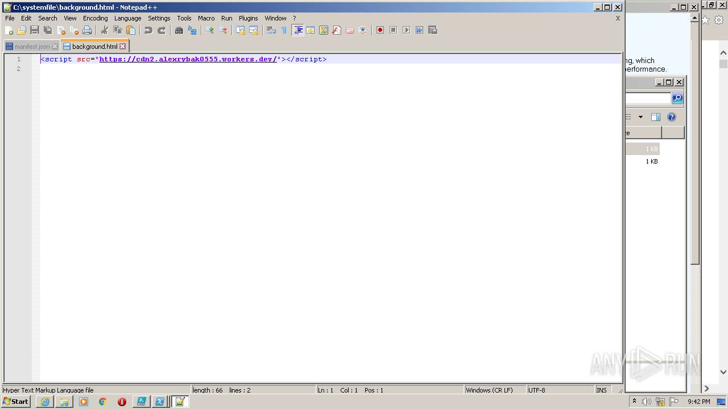This screenshot has width=728, height=409.
Task: Click the Windows (CR LF) status field
Action: [494, 390]
